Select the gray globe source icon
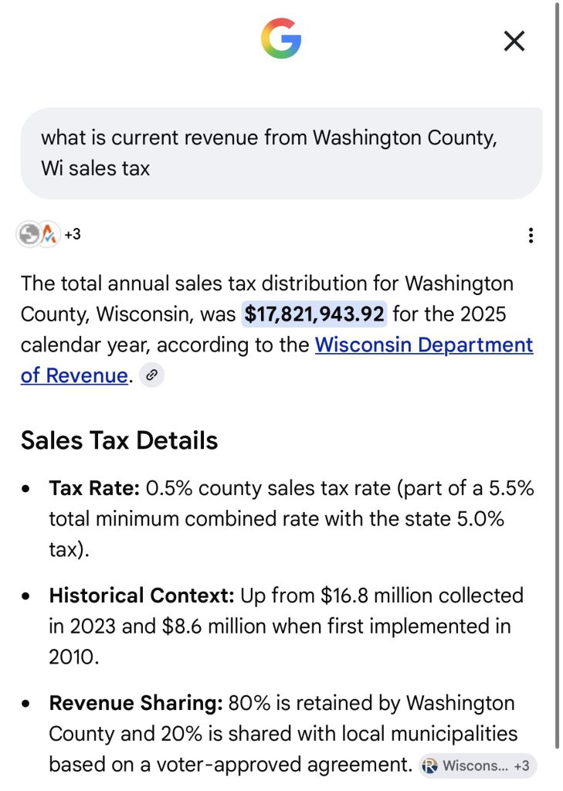 coord(29,234)
